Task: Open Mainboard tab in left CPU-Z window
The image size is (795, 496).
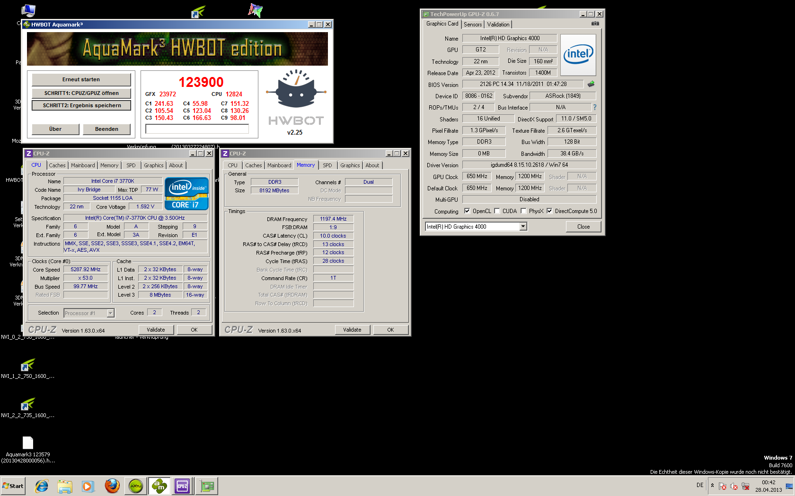Action: point(83,165)
